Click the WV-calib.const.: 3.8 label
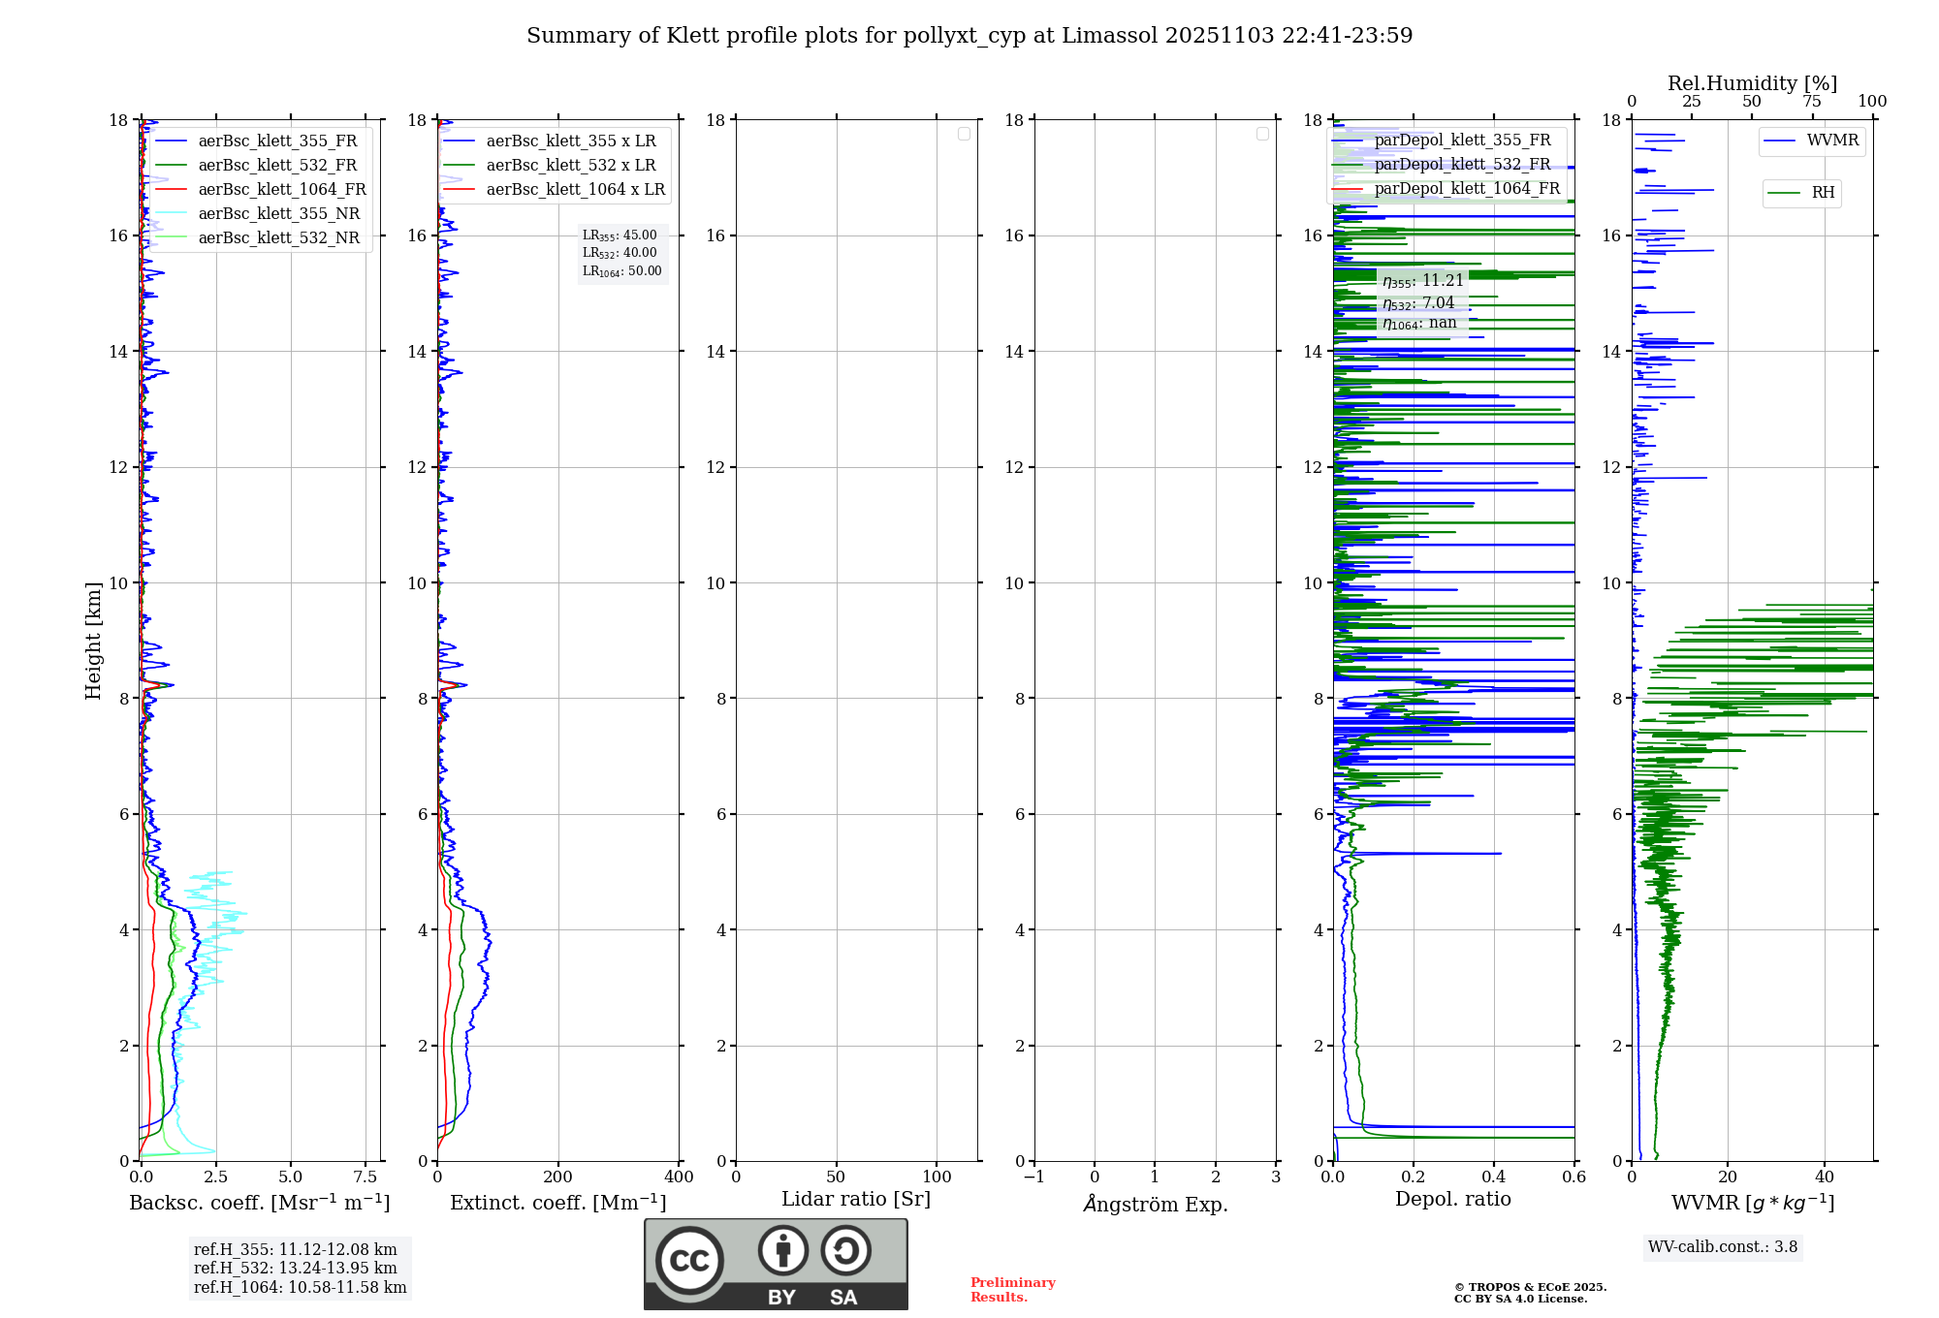 (x=1723, y=1247)
